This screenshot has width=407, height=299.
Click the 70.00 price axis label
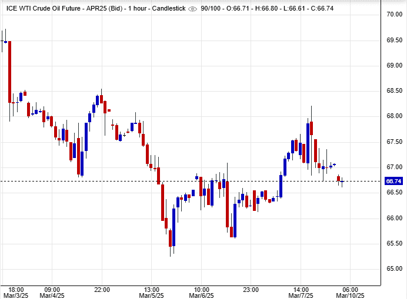pyautogui.click(x=393, y=14)
